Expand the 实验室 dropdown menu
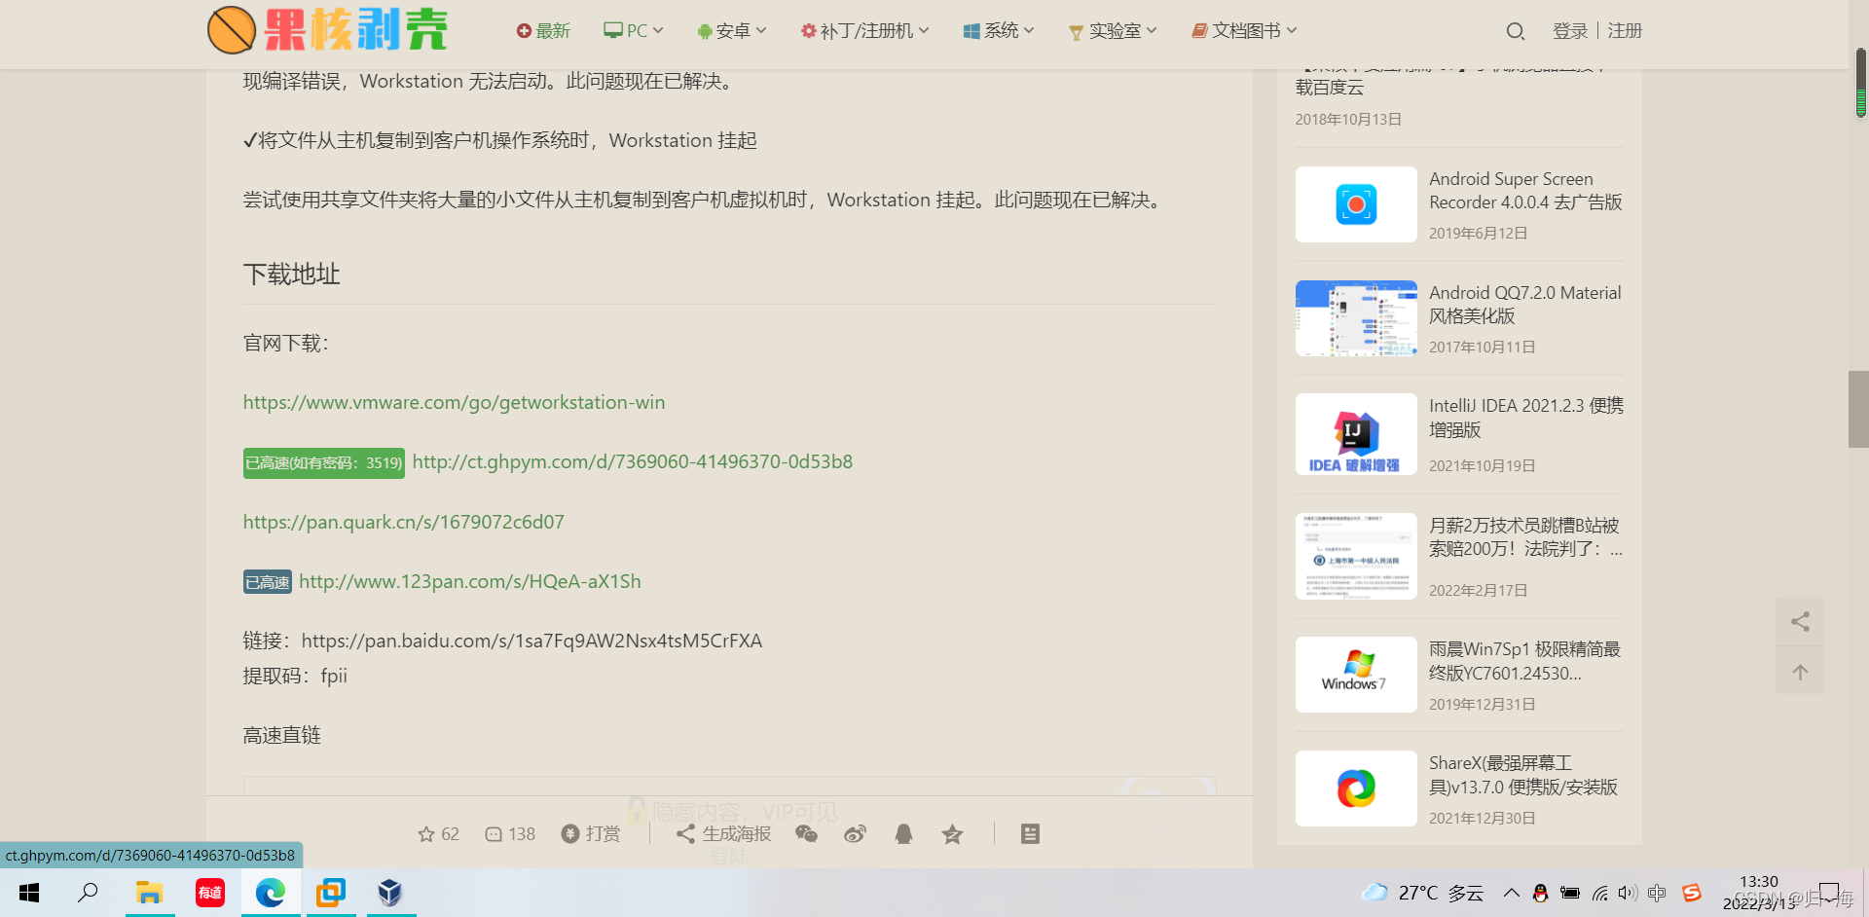Screen dimensions: 1869x917 pos(1113,31)
